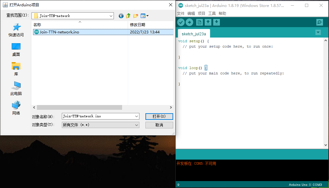
Task: Click the 2022/7/23 13:44 date cell
Action: click(145, 32)
